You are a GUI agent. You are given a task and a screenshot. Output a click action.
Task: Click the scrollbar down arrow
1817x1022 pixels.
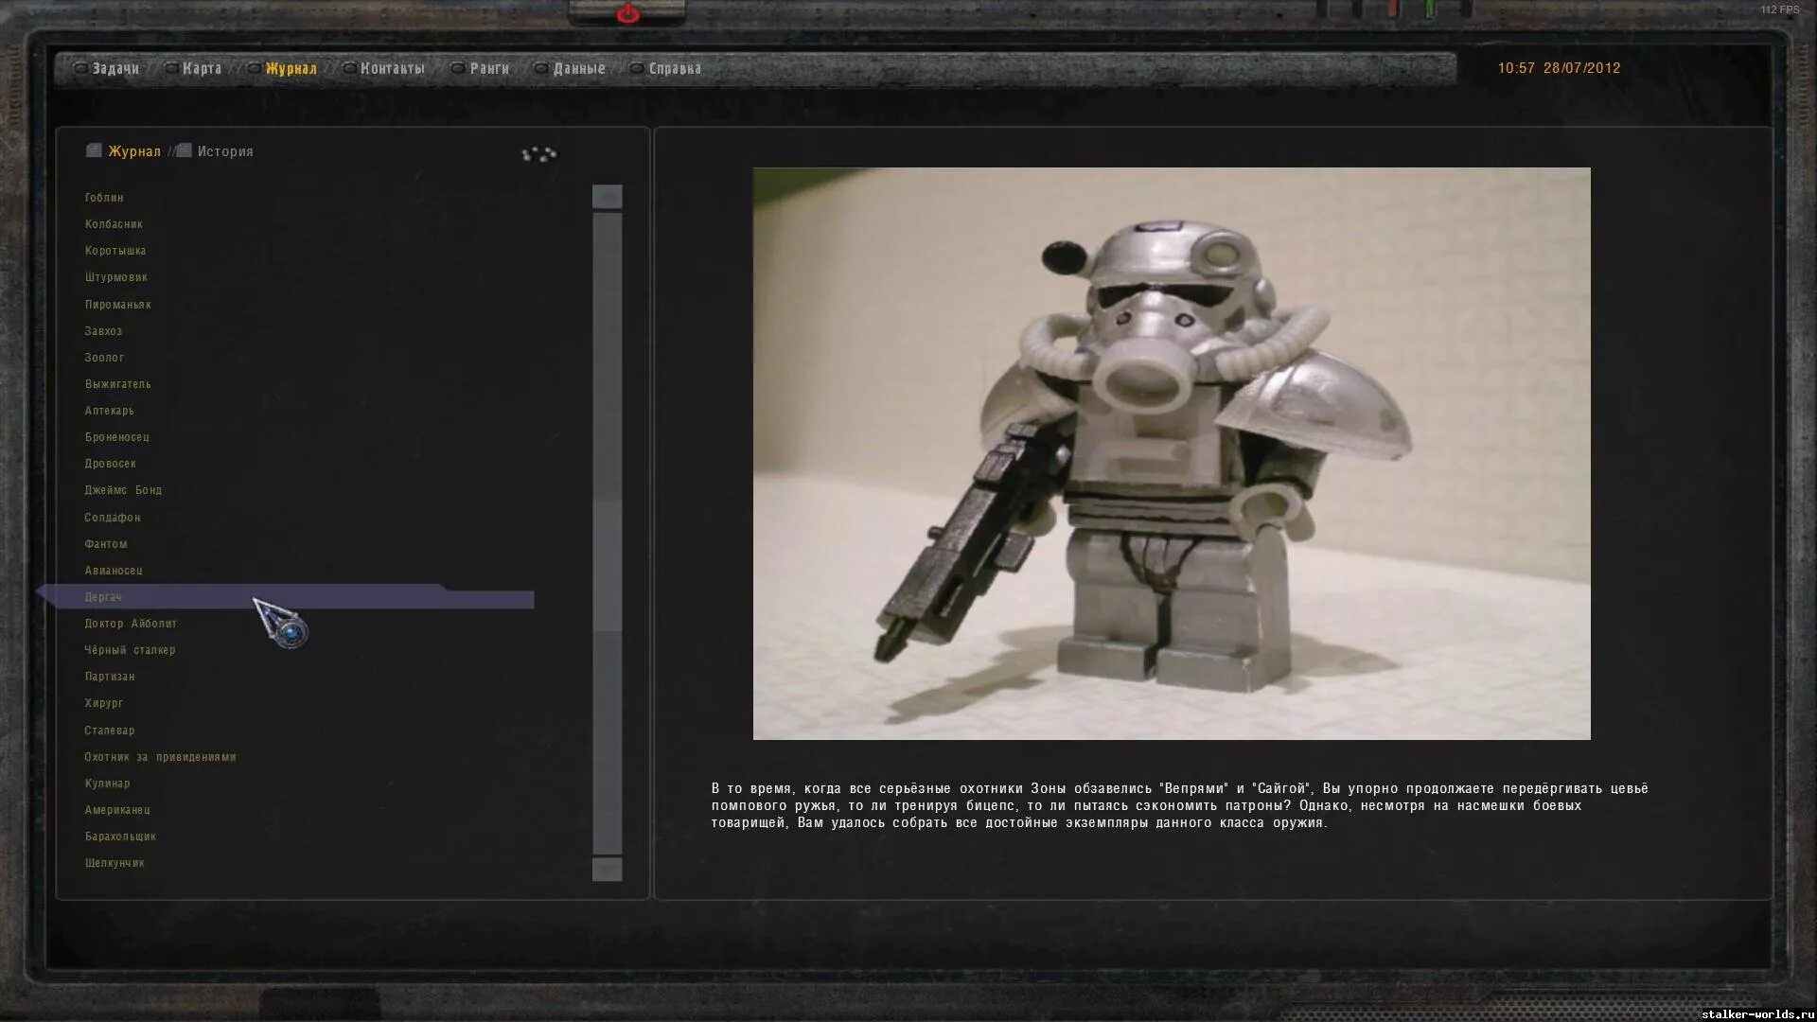point(608,870)
